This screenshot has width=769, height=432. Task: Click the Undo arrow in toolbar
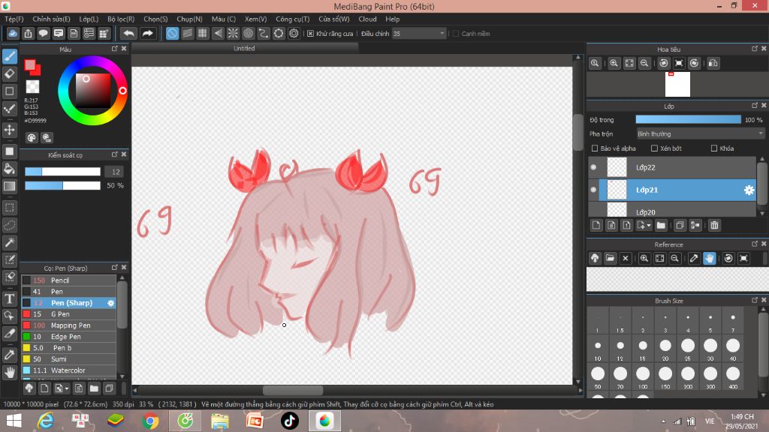(x=128, y=33)
